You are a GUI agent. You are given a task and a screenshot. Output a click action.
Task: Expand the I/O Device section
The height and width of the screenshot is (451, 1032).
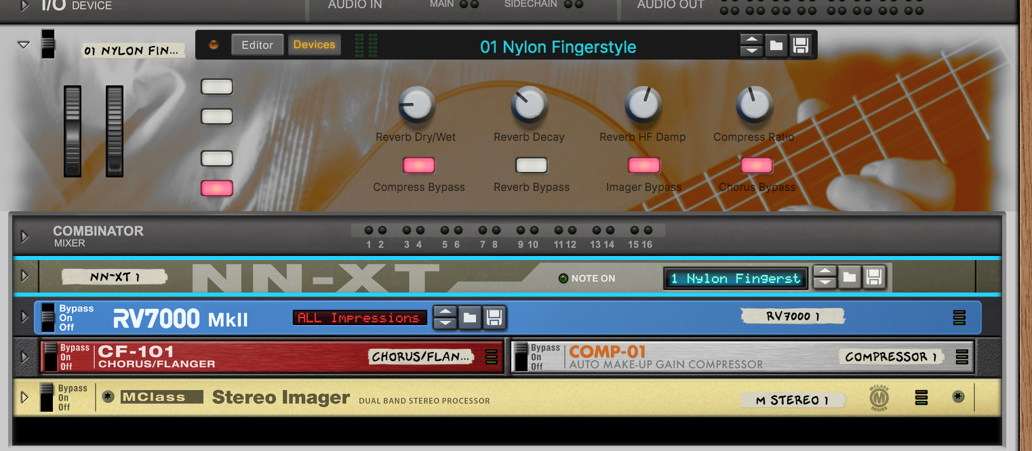point(24,5)
